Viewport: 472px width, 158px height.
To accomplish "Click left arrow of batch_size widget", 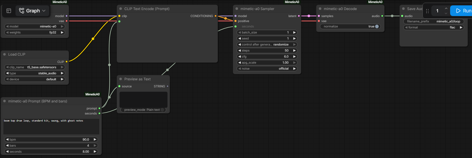I will (x=240, y=32).
